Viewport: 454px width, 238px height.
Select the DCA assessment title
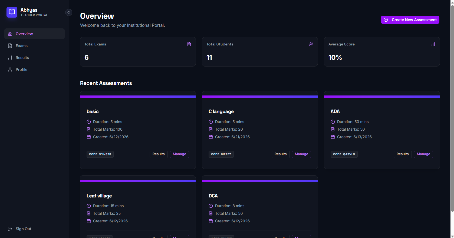pyautogui.click(x=213, y=196)
